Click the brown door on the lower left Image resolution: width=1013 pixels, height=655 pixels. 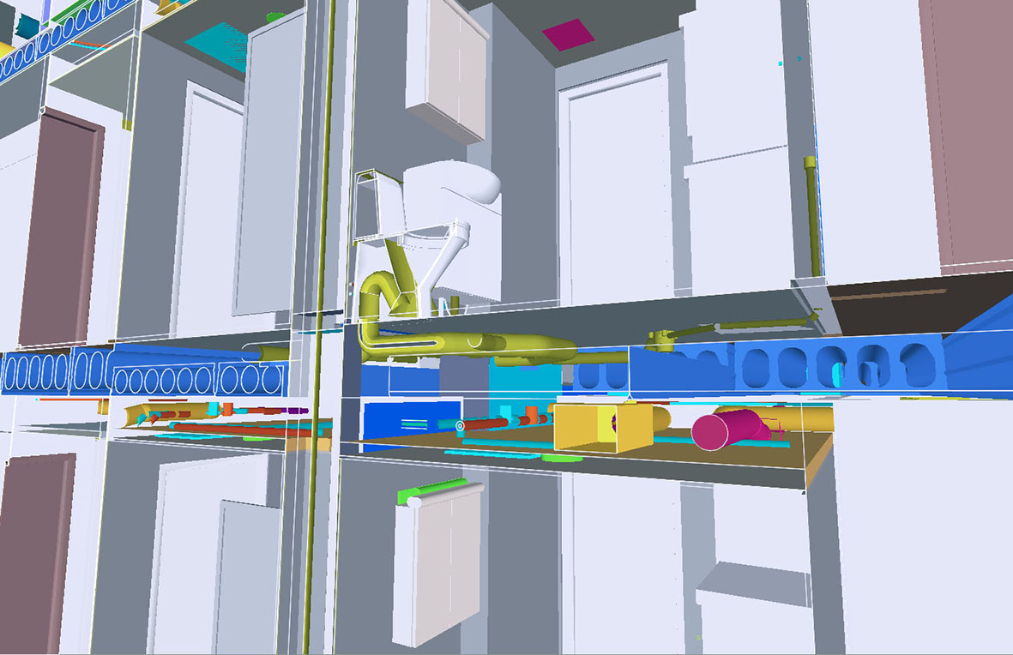pyautogui.click(x=34, y=549)
